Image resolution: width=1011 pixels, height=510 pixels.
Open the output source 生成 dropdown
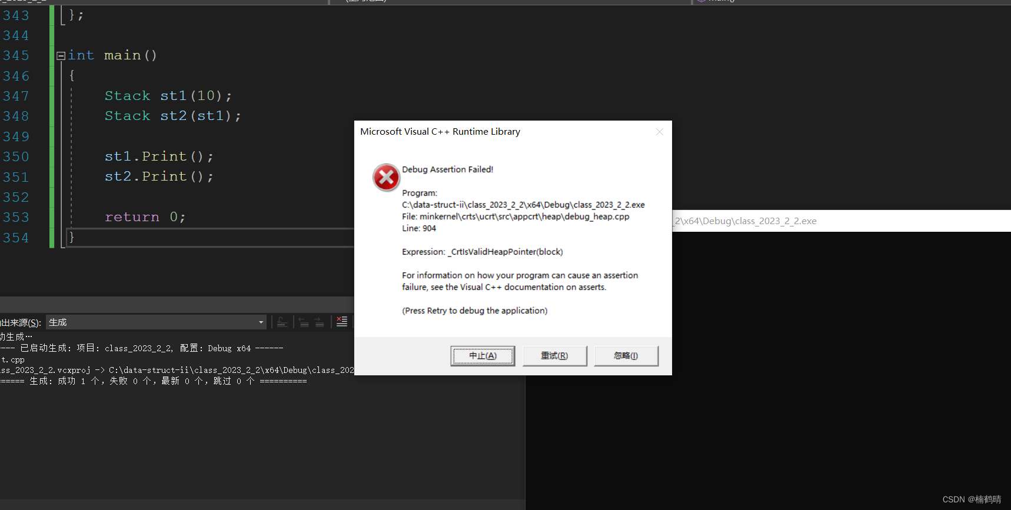coord(157,322)
